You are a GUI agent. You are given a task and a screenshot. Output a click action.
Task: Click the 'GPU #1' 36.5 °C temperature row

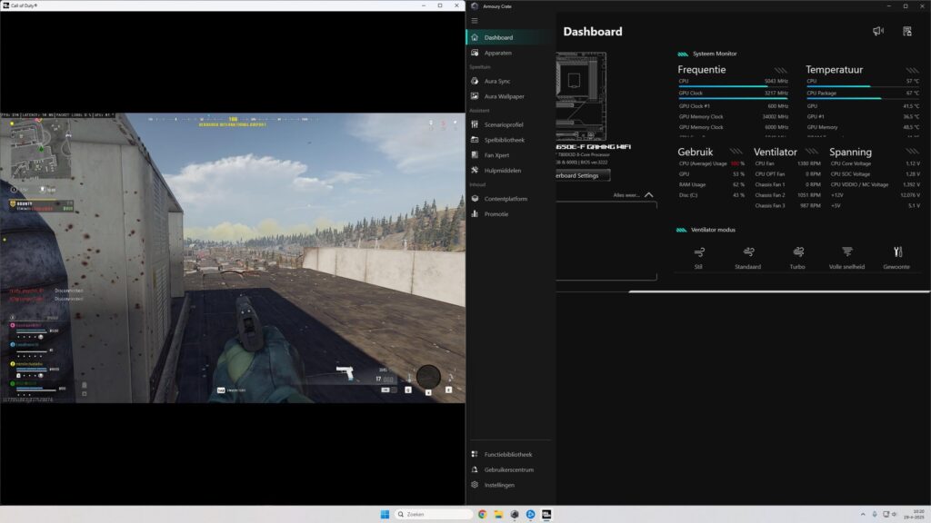point(863,117)
